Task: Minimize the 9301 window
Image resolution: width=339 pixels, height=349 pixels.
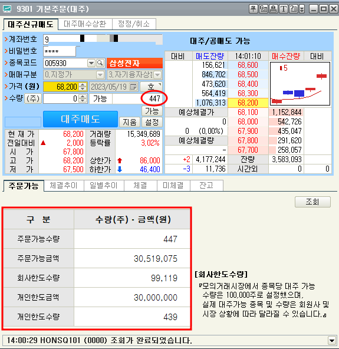Action: [314, 9]
